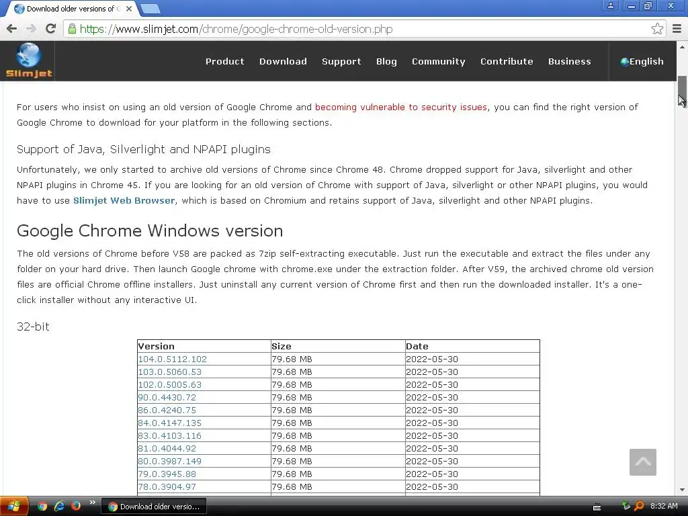Open the Product menu

click(224, 61)
